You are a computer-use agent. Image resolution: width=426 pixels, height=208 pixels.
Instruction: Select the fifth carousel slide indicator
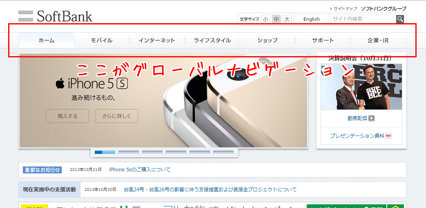[200, 152]
